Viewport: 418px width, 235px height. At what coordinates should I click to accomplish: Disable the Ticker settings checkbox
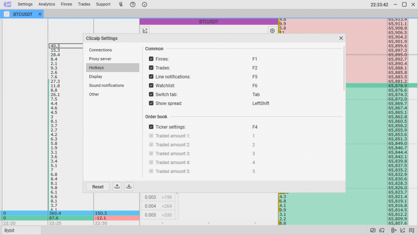[x=151, y=127]
